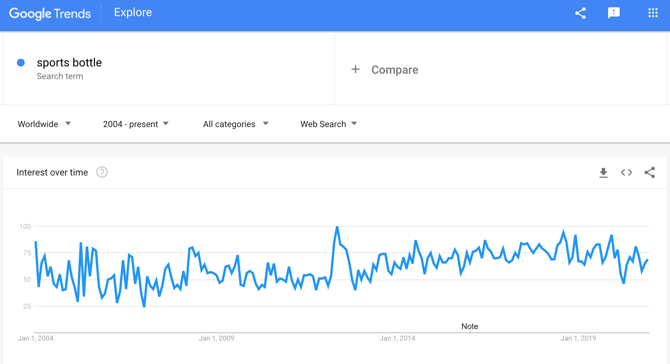Screen dimensions: 670x364
Task: Share the Interest over time chart
Action: click(650, 172)
